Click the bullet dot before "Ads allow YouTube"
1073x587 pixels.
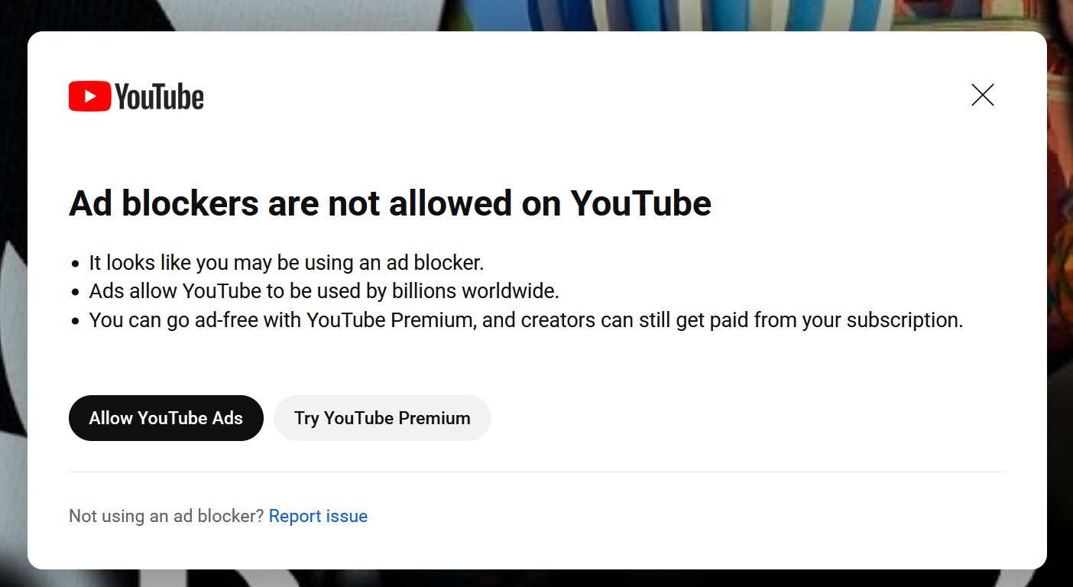point(75,292)
